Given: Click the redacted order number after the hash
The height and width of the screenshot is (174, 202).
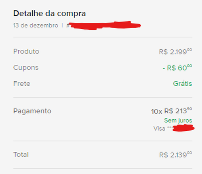Looking at the screenshot, I should (x=105, y=25).
